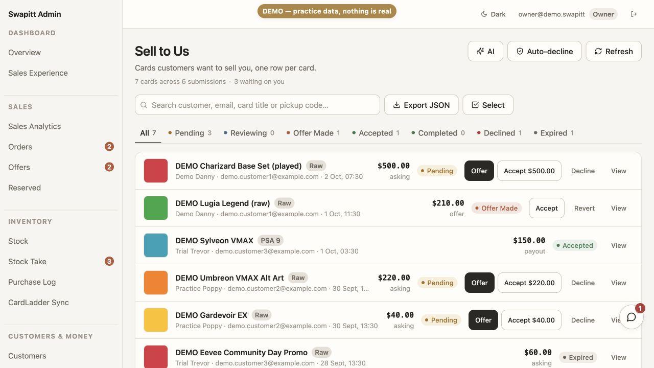The width and height of the screenshot is (654, 368).
Task: Make an Offer on Umbreon VMAX Alt Art
Action: (479, 283)
